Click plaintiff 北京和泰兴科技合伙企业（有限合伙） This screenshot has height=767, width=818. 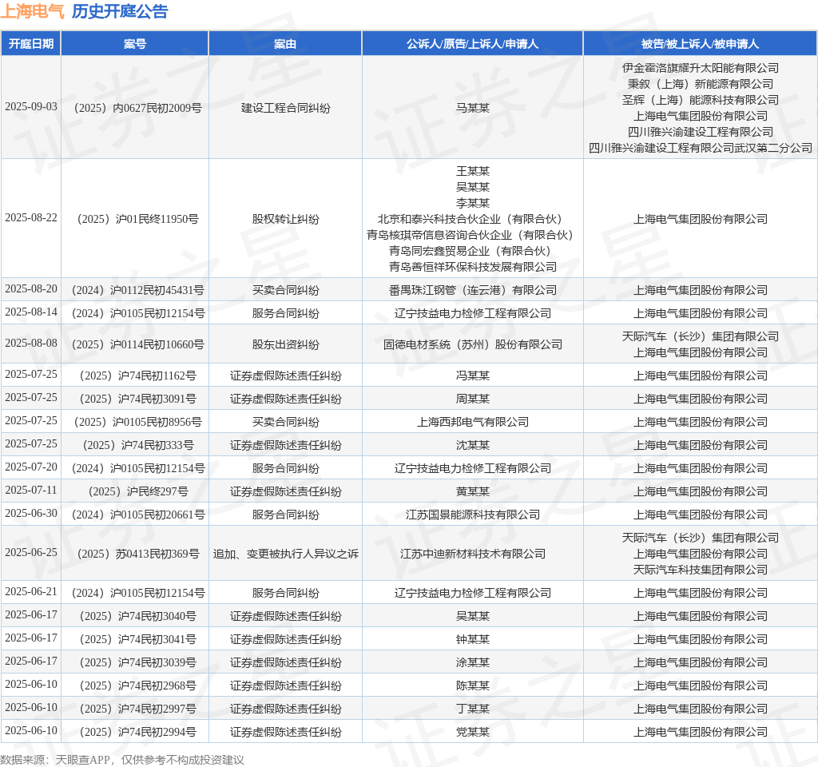473,219
